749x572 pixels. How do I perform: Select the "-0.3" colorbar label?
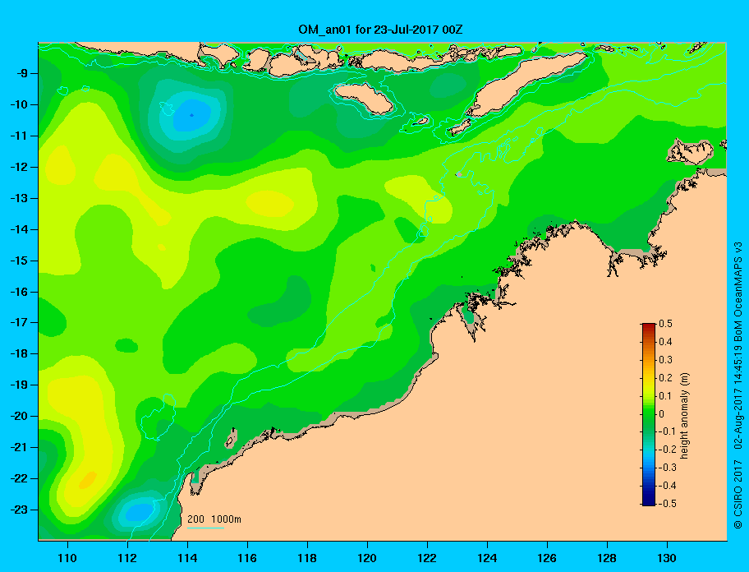point(668,468)
